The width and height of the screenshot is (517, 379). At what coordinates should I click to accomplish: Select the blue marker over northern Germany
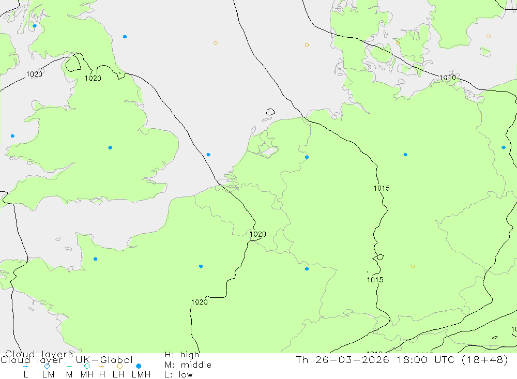tap(405, 155)
